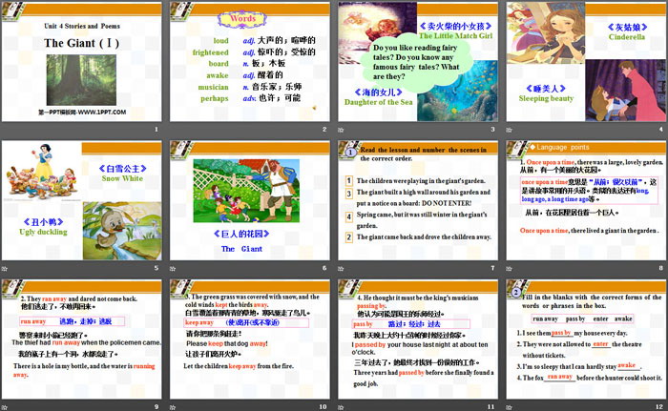Select the Words vocabulary slide thumbnail
Screen dimensions: 668x411
250,62
